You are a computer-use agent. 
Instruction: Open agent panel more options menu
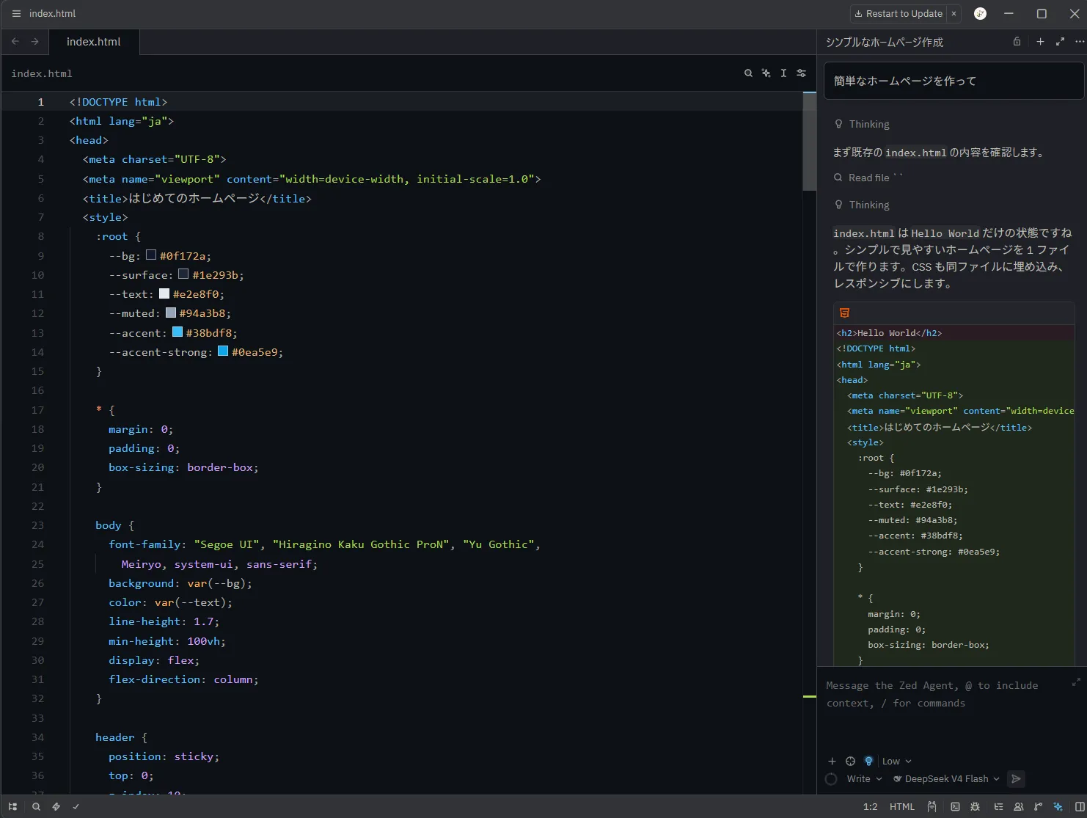(x=1079, y=42)
